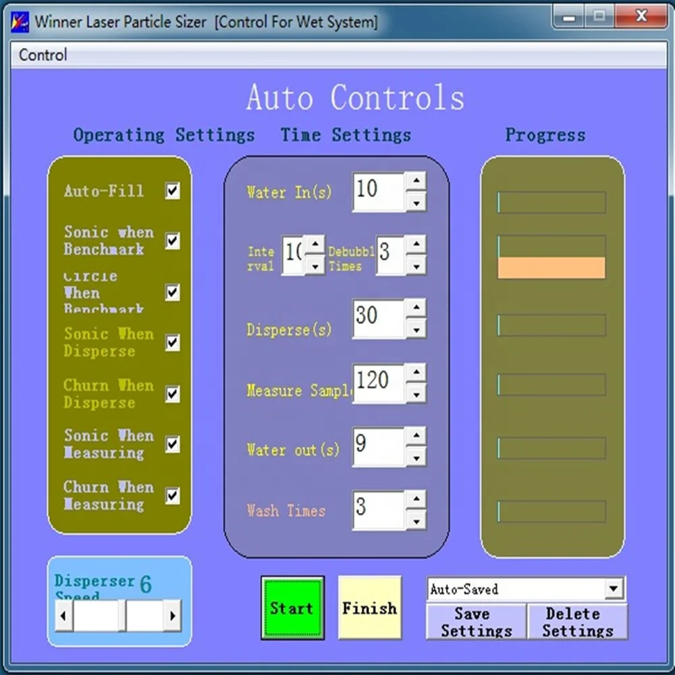Viewport: 675px width, 675px height.
Task: Click the Water out(s) field showing 9
Action: 379,447
